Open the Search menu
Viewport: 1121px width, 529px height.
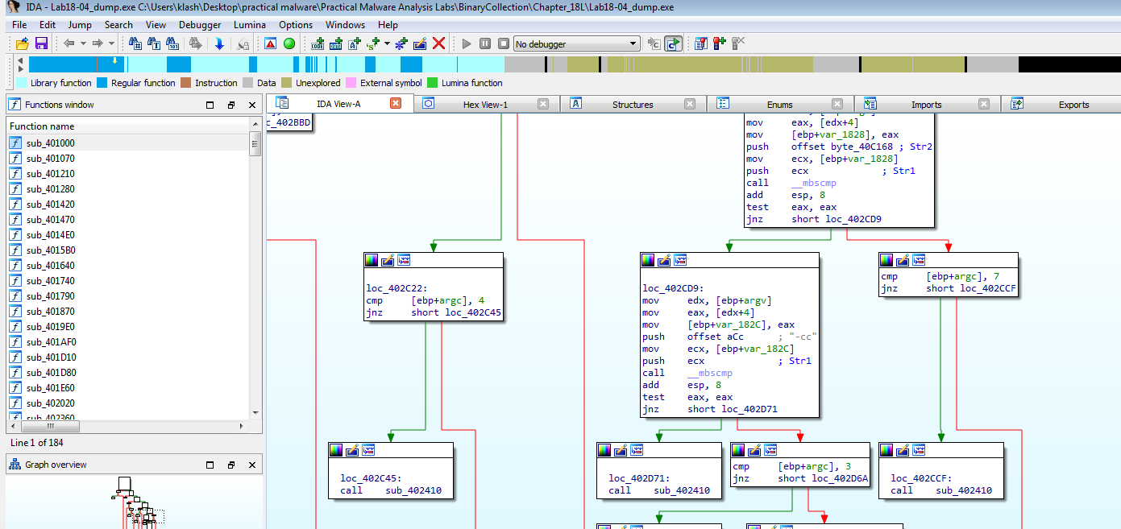coord(118,25)
